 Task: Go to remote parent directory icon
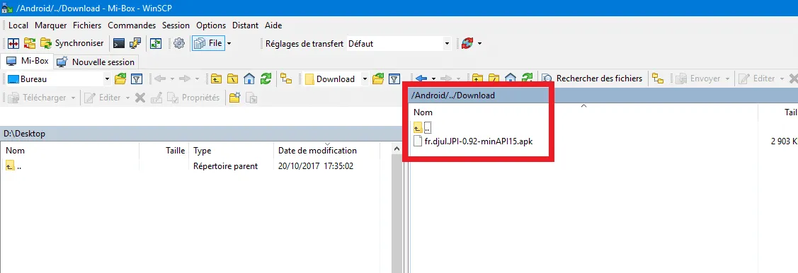click(477, 79)
